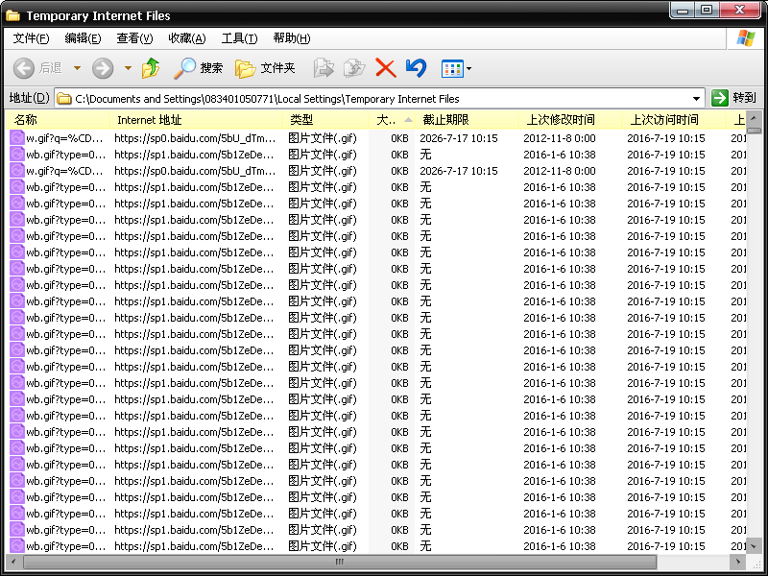Screen dimensions: 768x576
Task: Click the vertical scrollbar down arrow
Action: 754,545
